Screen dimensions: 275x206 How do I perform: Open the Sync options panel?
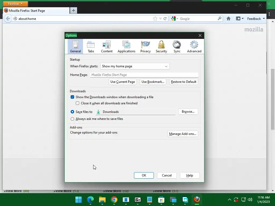pos(177,47)
